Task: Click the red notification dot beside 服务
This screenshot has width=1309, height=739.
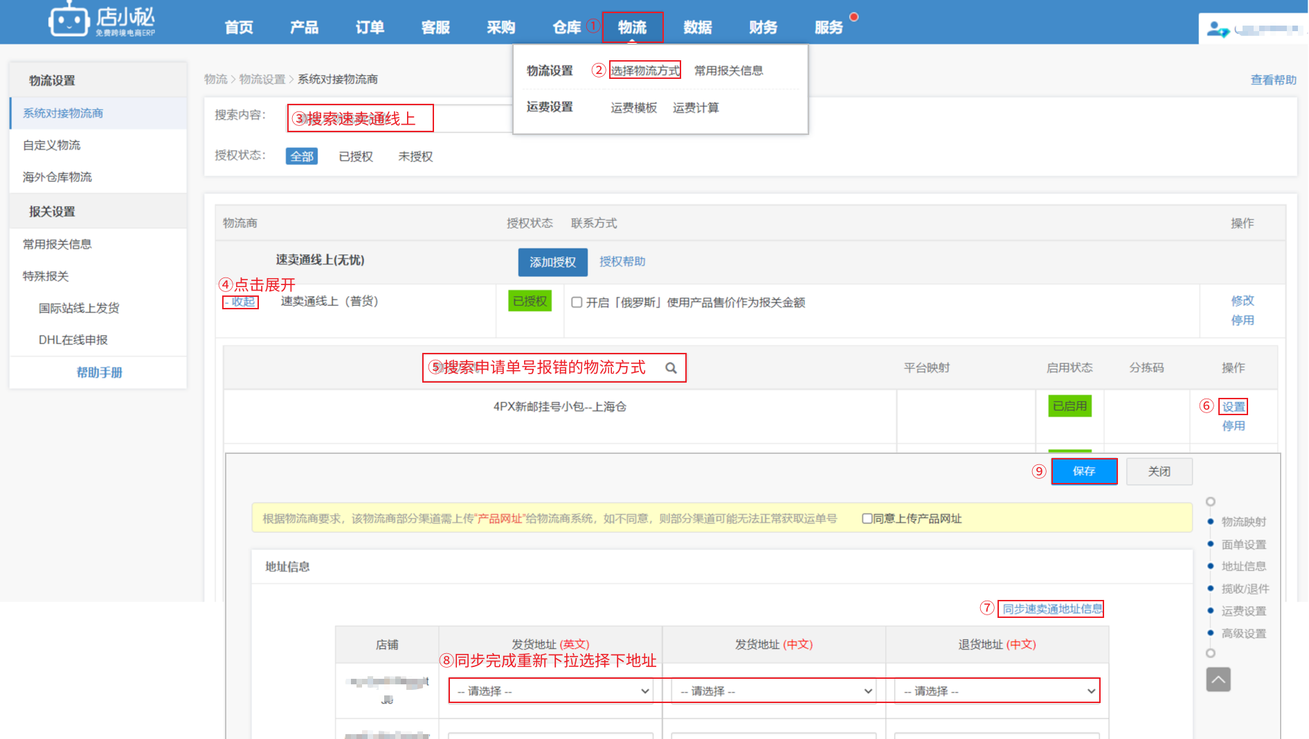Action: coord(854,17)
